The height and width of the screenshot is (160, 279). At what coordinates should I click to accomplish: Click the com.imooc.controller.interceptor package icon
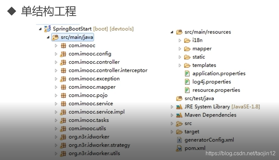63,71
